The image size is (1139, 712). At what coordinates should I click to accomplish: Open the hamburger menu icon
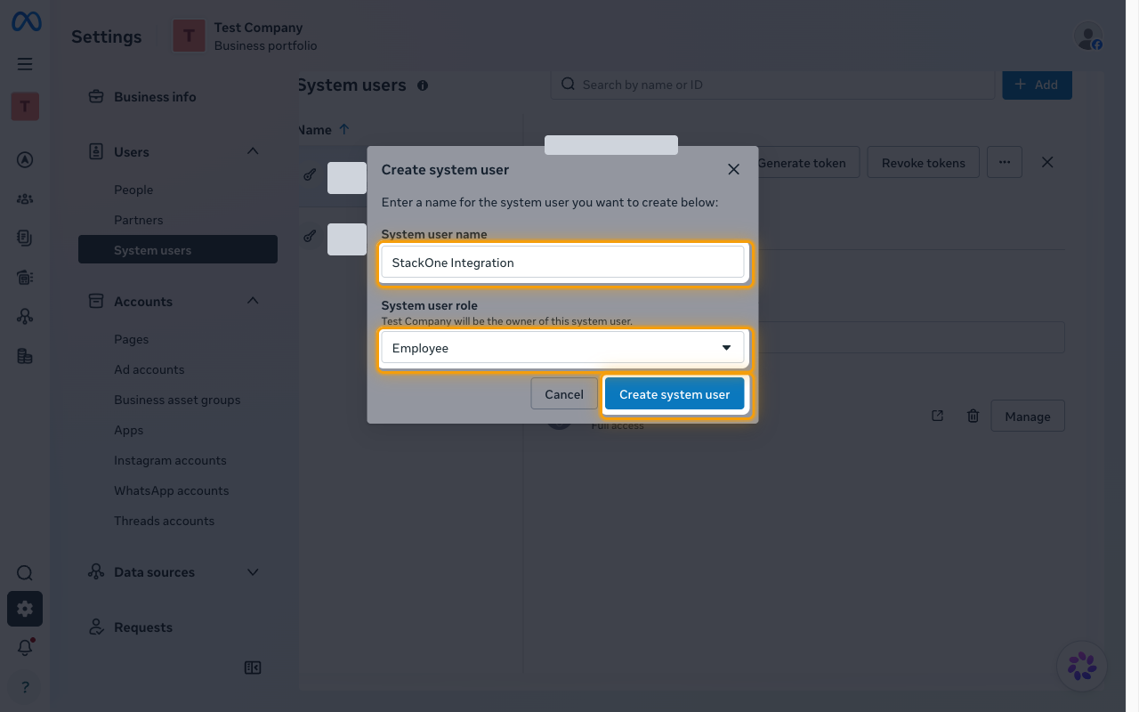25,64
